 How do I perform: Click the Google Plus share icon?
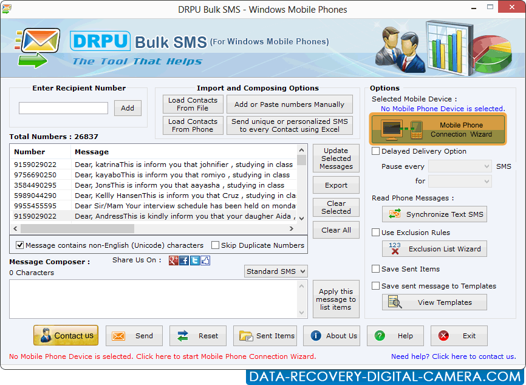[174, 261]
